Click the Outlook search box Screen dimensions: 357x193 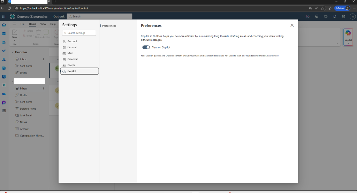pyautogui.click(x=99, y=16)
